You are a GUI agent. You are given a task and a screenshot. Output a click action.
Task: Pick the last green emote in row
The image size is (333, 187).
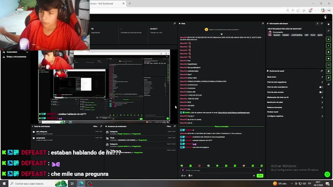click(x=261, y=166)
